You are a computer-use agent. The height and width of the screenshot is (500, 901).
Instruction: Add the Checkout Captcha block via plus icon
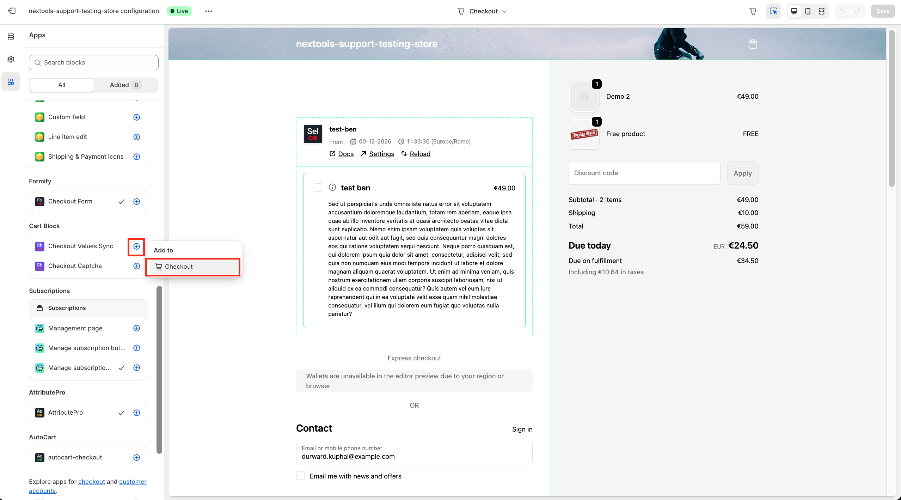[137, 266]
